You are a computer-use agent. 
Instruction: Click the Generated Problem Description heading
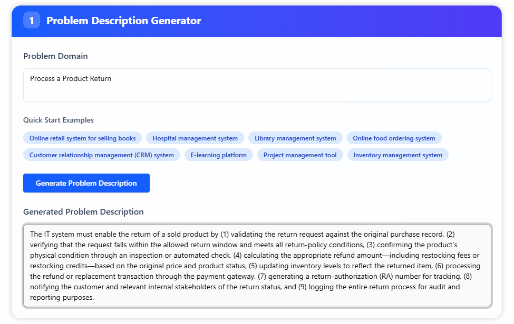[83, 212]
